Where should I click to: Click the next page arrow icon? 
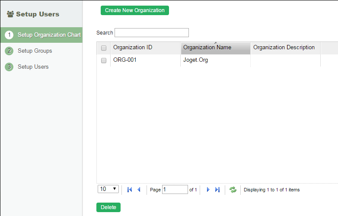(x=208, y=190)
